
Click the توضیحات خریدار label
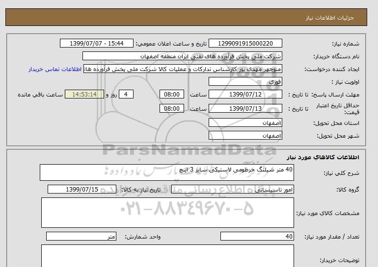(x=339, y=260)
